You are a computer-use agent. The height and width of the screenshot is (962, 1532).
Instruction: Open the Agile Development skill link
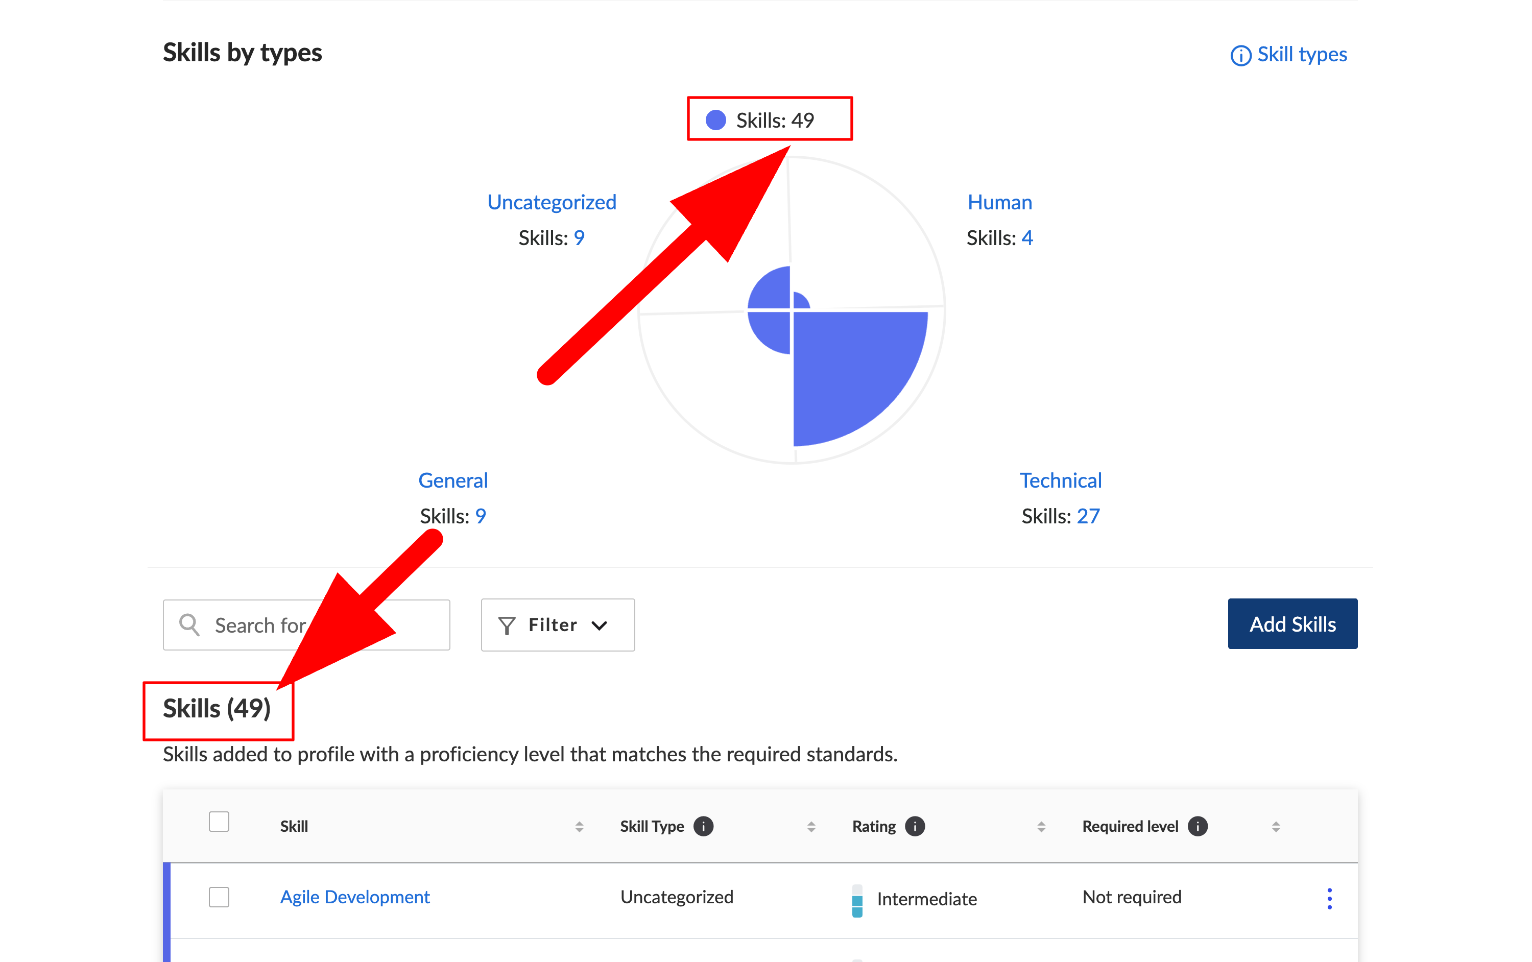pos(355,897)
